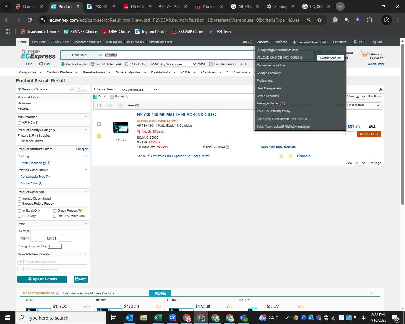
Task: Open Dashboards navigation menu
Action: (x=163, y=72)
